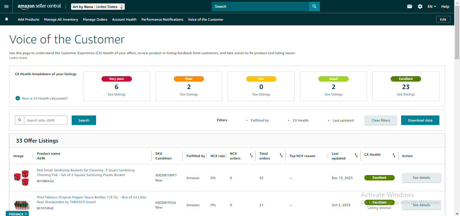Click the magnifier icon in title search box
The width and height of the screenshot is (460, 216).
click(x=20, y=120)
